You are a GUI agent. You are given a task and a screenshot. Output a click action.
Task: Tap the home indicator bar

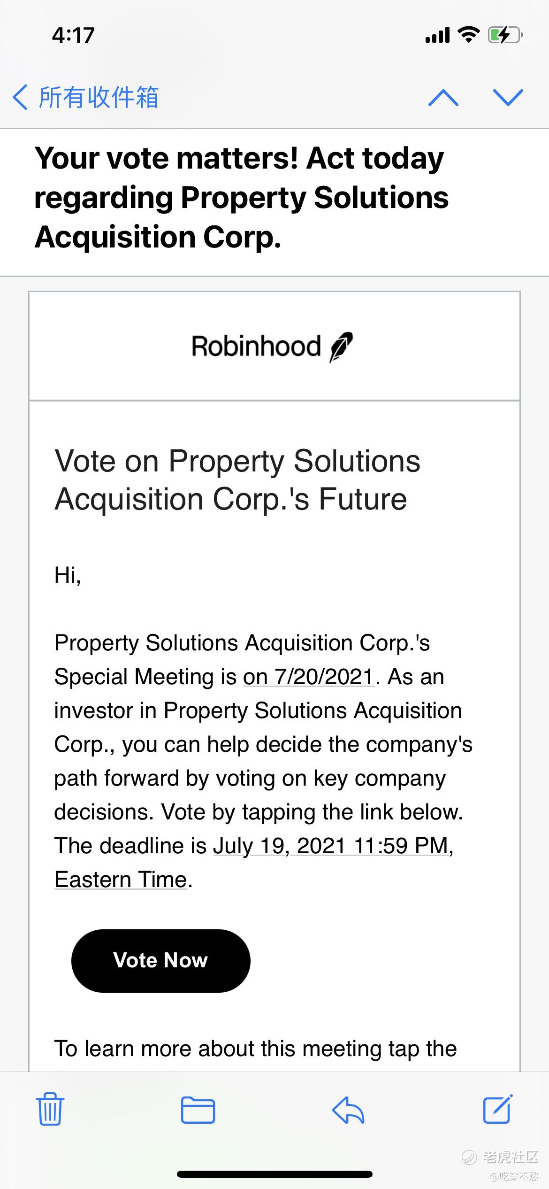[x=274, y=1174]
